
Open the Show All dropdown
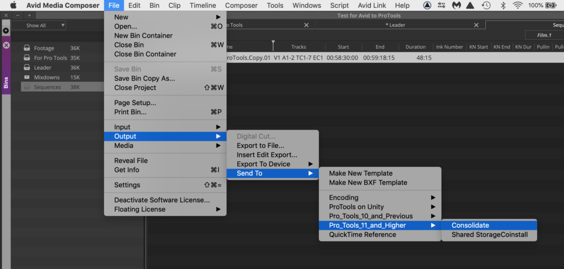pos(39,25)
